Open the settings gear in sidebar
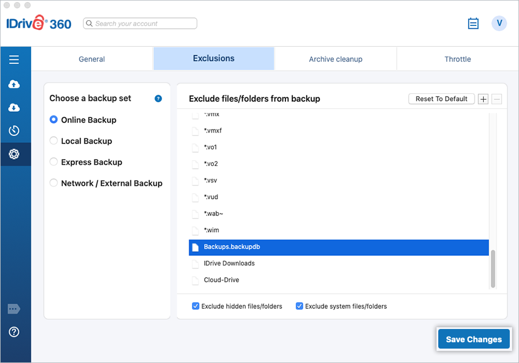 tap(14, 154)
